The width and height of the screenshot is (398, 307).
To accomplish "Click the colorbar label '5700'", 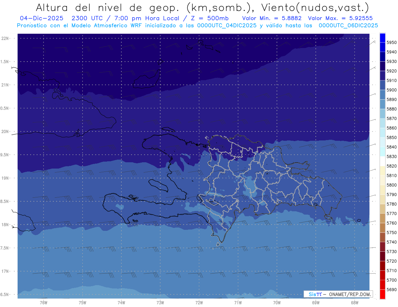I will pyautogui.click(x=392, y=280).
